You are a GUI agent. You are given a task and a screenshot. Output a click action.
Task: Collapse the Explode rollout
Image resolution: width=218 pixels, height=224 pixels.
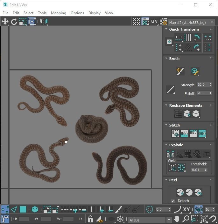tap(166, 145)
